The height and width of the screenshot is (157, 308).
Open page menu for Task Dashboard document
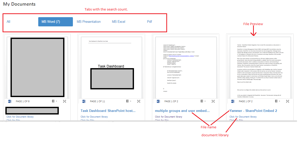point(129,101)
